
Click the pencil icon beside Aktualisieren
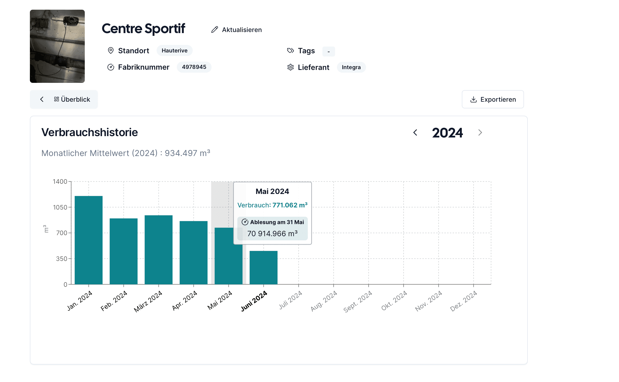[x=214, y=30]
